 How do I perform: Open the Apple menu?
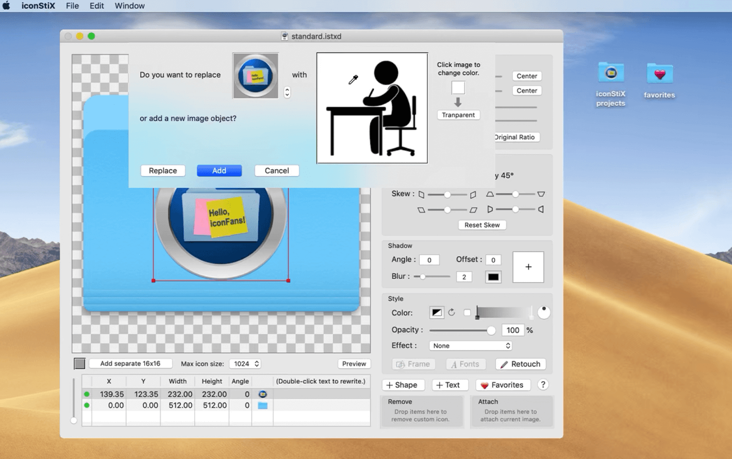[x=6, y=6]
